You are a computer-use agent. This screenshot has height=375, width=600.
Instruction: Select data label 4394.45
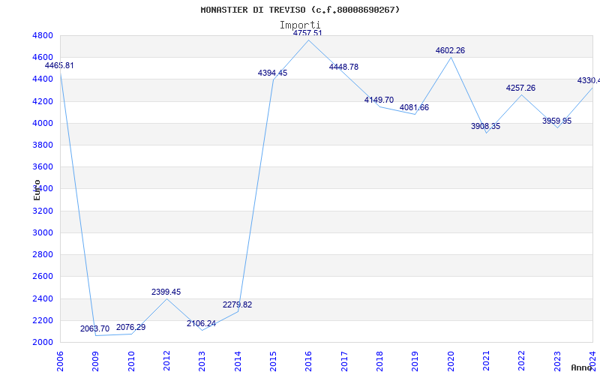272,73
